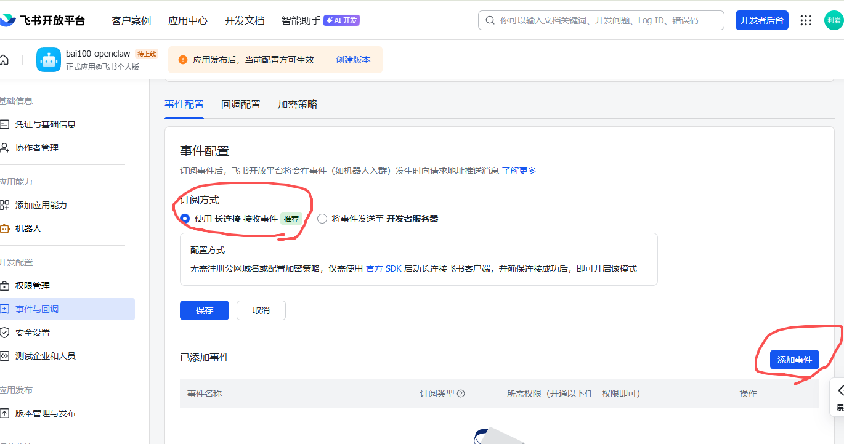Click the 创建版本 link
The image size is (844, 444).
(x=353, y=60)
